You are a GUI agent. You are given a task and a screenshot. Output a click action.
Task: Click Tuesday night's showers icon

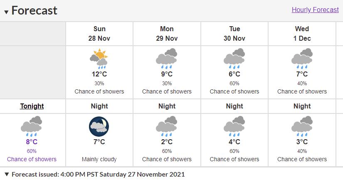point(234,126)
